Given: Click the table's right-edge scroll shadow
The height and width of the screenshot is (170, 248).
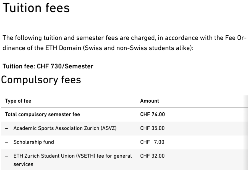Looking at the screenshot, I should point(246,132).
